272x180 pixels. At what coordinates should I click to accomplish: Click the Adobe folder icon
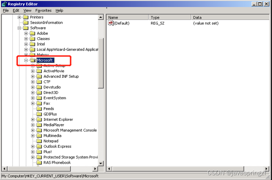(x=33, y=33)
